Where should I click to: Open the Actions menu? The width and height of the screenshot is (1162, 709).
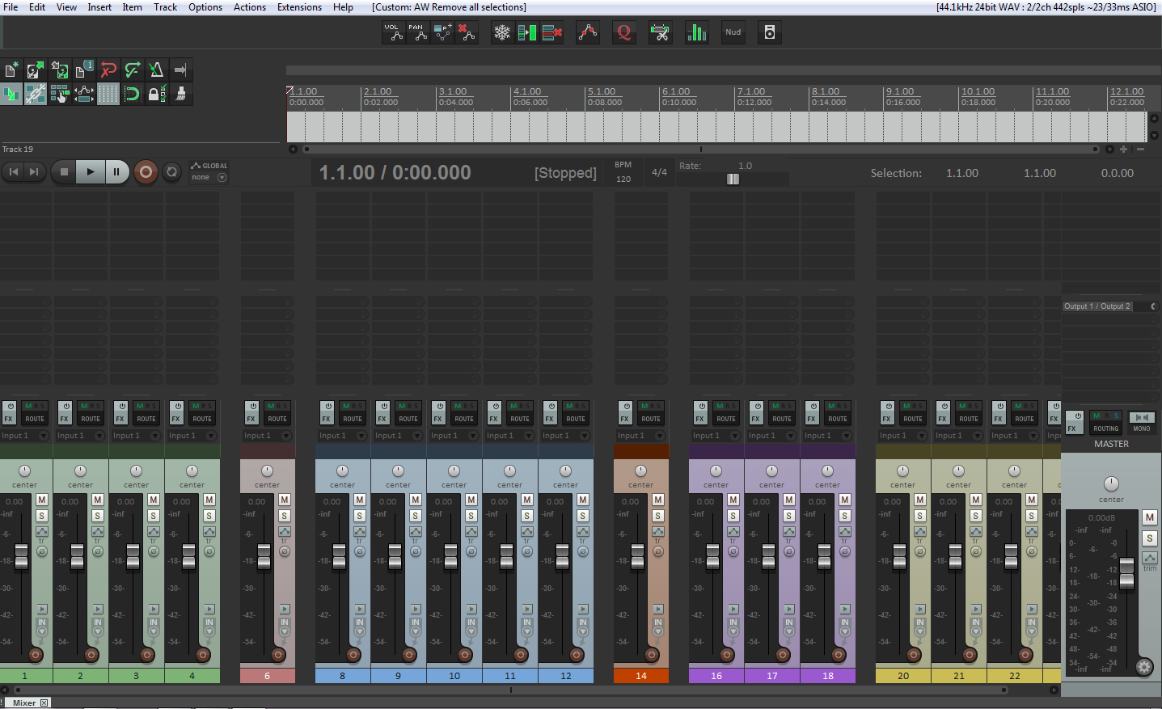click(x=249, y=7)
